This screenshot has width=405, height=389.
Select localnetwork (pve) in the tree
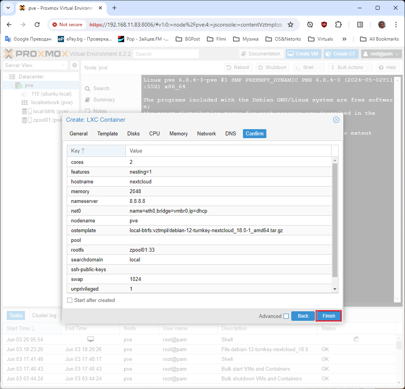(52, 102)
